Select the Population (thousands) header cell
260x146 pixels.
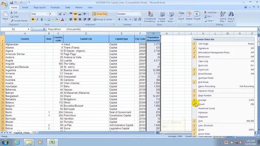(x=153, y=39)
